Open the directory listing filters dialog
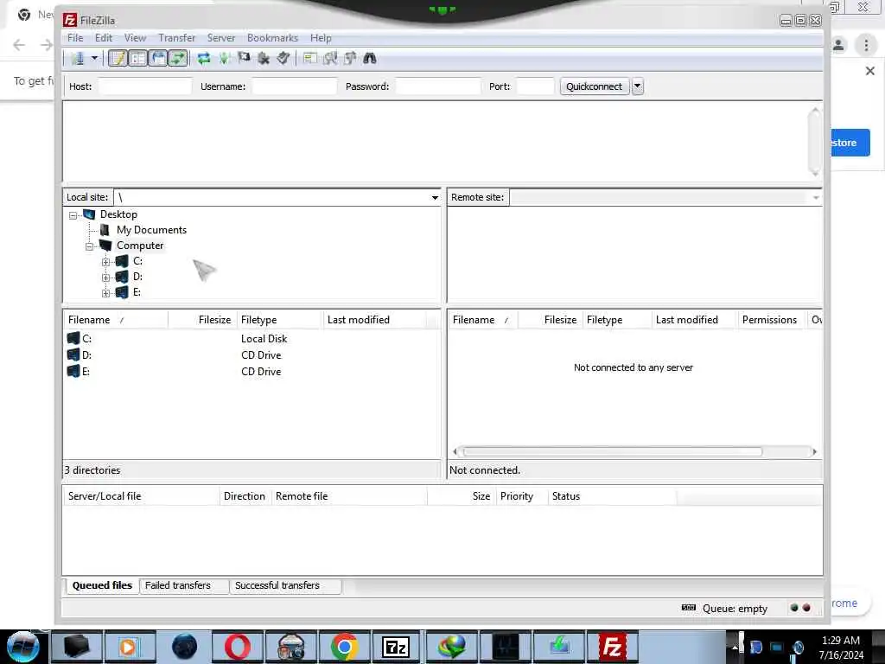This screenshot has width=885, height=664. point(310,58)
